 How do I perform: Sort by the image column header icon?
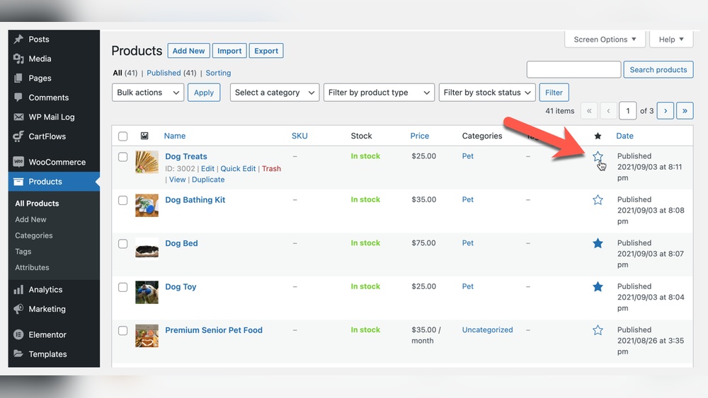(144, 136)
